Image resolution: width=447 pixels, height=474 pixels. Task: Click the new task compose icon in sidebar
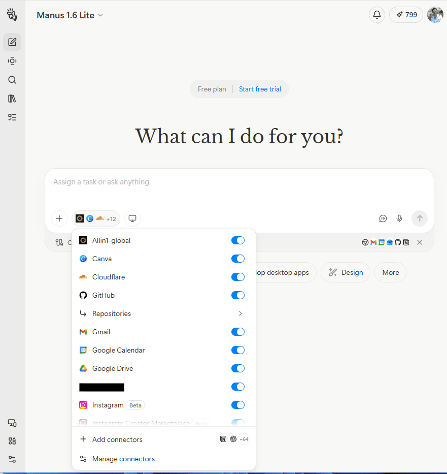click(x=12, y=42)
